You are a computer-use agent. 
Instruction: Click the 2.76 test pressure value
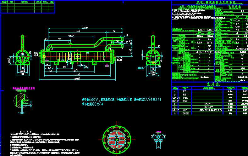point(209,43)
